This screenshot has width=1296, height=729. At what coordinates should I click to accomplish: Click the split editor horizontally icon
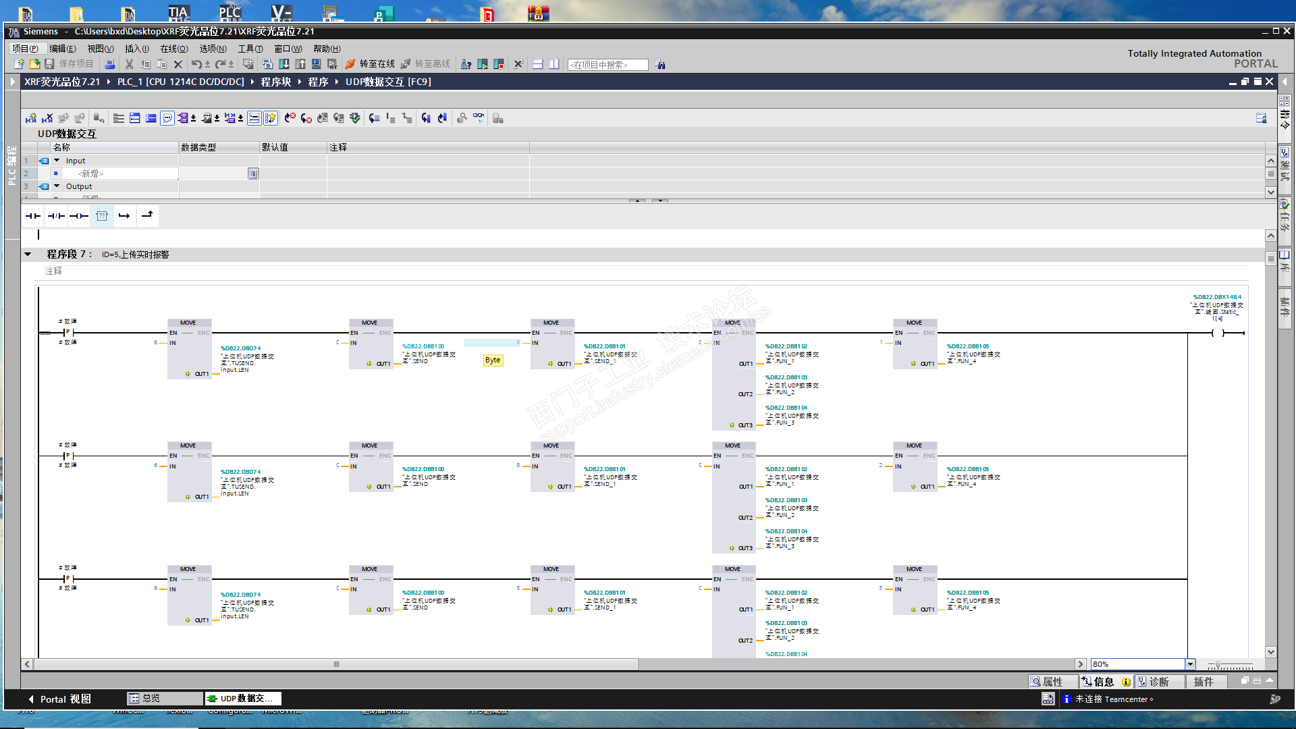point(538,64)
